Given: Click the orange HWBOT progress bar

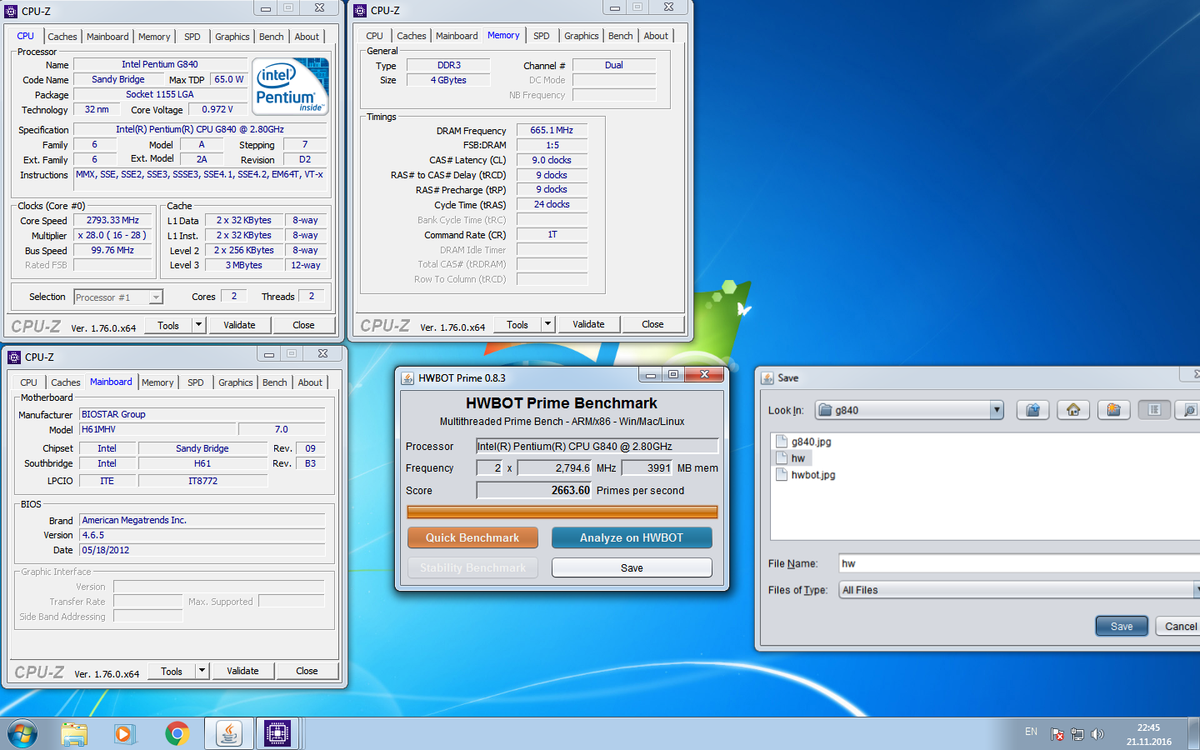Looking at the screenshot, I should [562, 512].
